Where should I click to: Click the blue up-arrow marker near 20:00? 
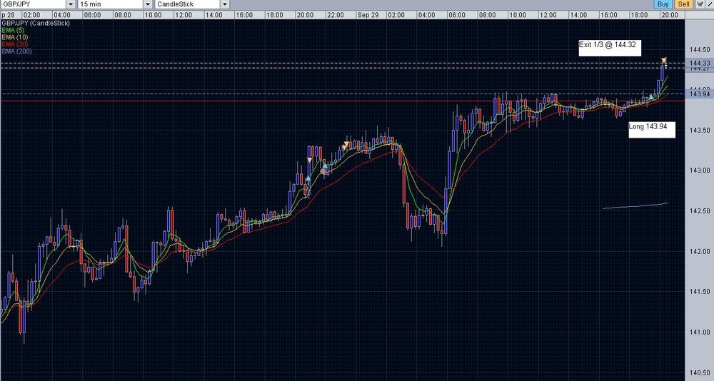tap(308, 178)
